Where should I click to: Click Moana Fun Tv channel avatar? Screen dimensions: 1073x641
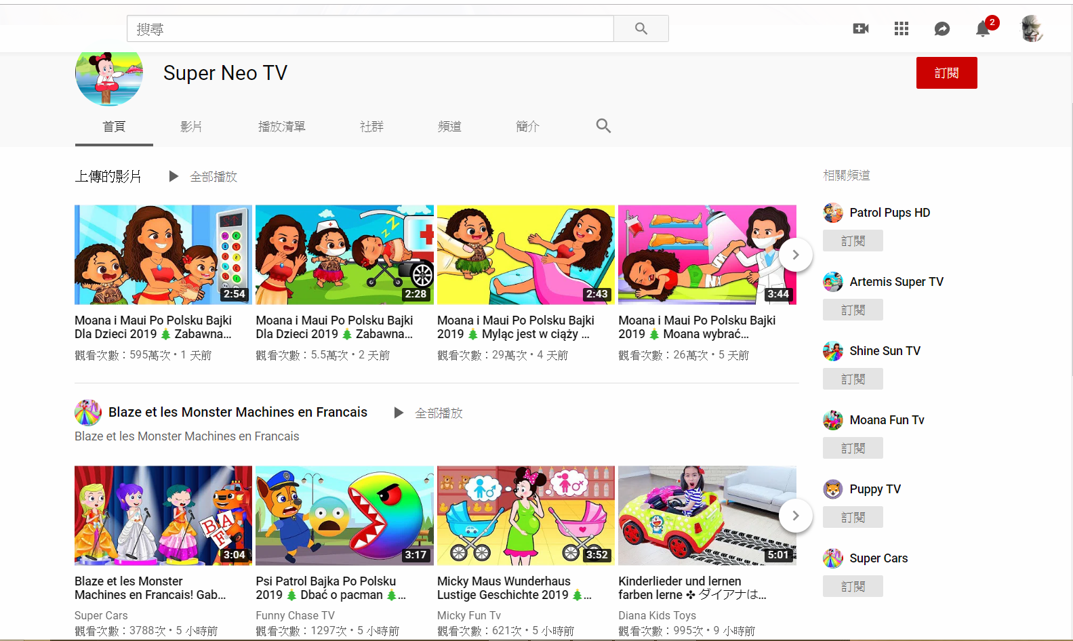pyautogui.click(x=833, y=420)
